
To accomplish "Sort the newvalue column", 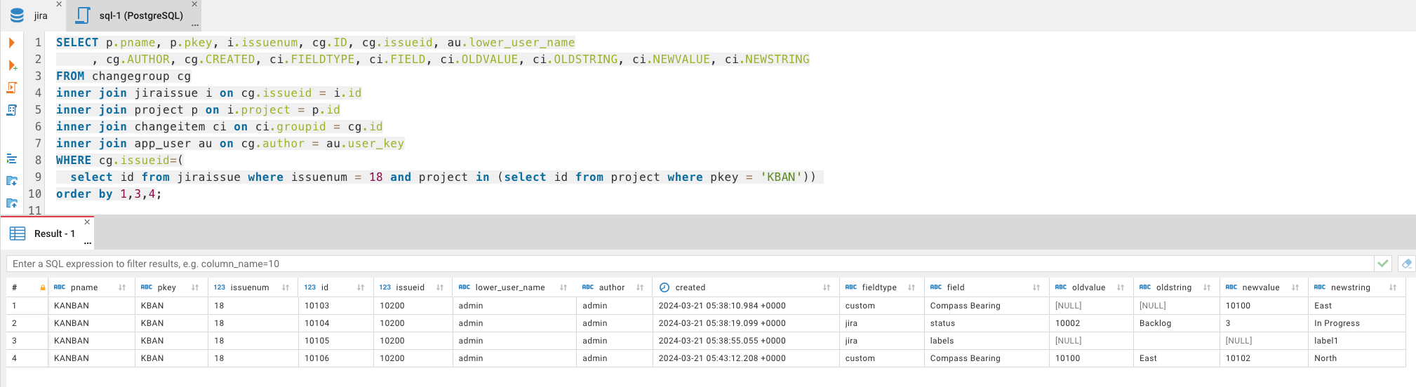I will (x=1295, y=287).
